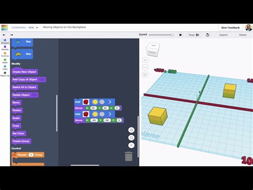Screen dimensions: 253x190
Task: Select the Rotate block in palette
Action: (x=17, y=110)
